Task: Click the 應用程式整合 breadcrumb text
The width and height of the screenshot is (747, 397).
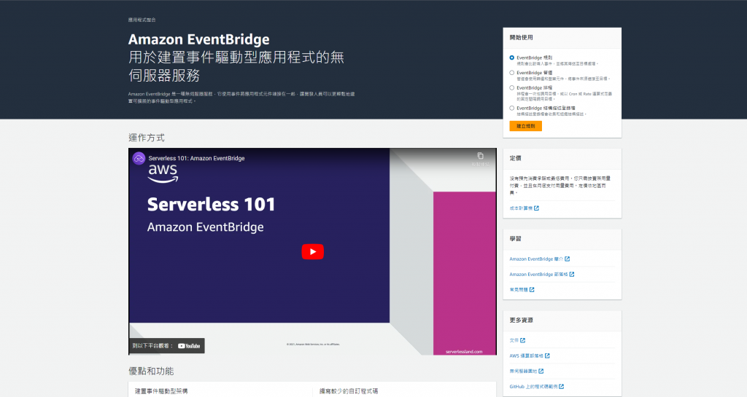Action: 142,20
